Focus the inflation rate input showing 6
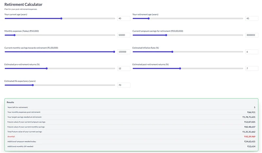Image resolution: width=262 pixels, height=153 pixels. tap(252, 52)
